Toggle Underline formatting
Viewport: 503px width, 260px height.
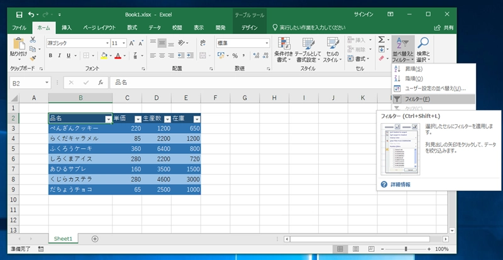pyautogui.click(x=69, y=55)
